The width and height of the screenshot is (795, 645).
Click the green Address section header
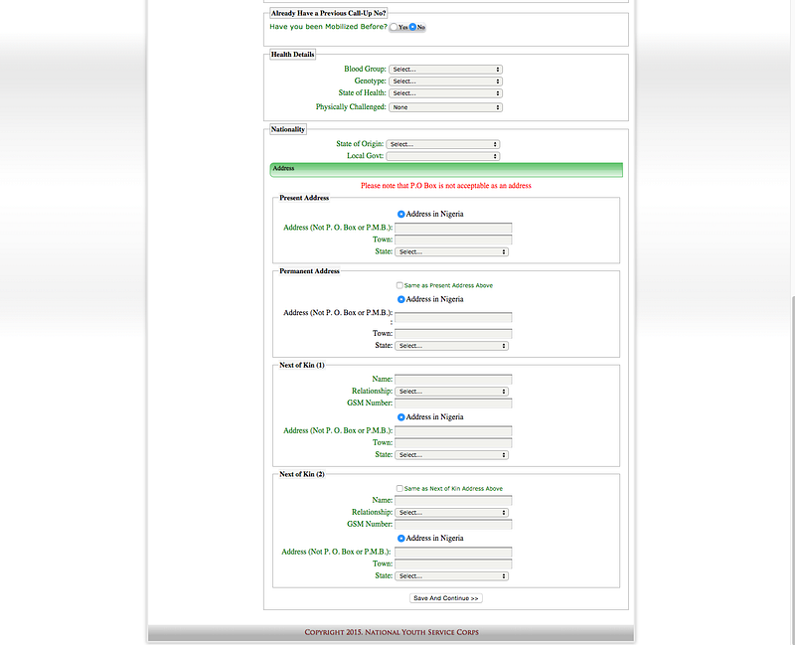[x=446, y=170]
